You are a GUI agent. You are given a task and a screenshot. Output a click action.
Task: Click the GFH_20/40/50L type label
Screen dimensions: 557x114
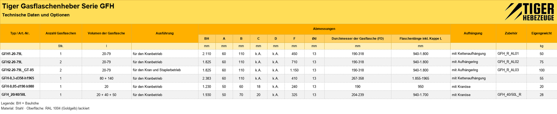click(x=14, y=95)
